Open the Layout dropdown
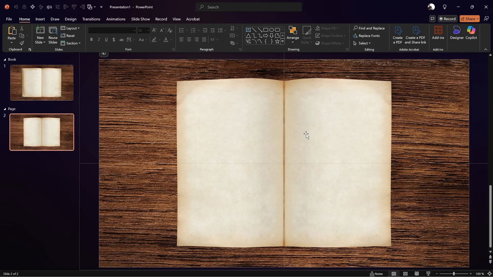 click(x=70, y=28)
